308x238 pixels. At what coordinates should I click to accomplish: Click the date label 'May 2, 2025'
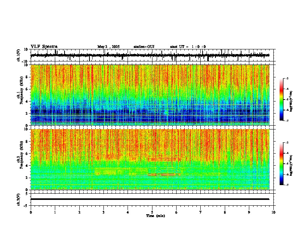pos(108,47)
